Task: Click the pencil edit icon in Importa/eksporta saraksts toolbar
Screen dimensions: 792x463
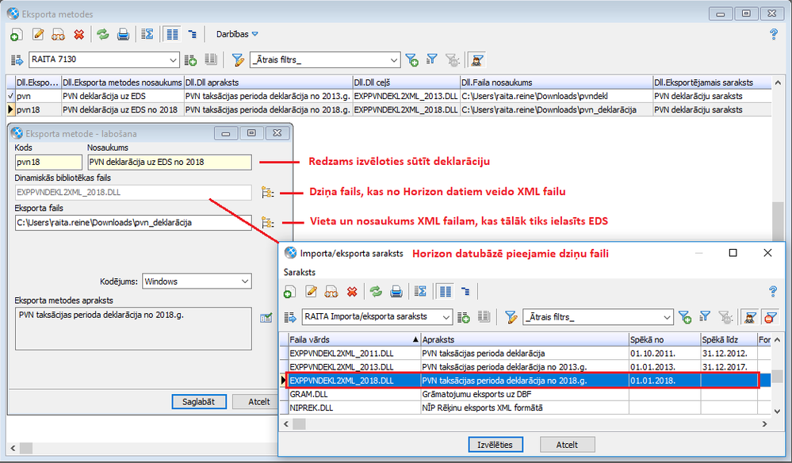Action: point(311,292)
